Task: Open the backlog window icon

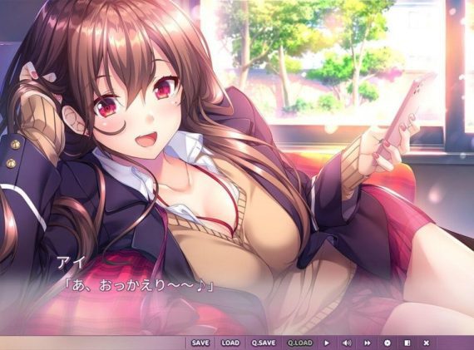Action: click(x=407, y=343)
